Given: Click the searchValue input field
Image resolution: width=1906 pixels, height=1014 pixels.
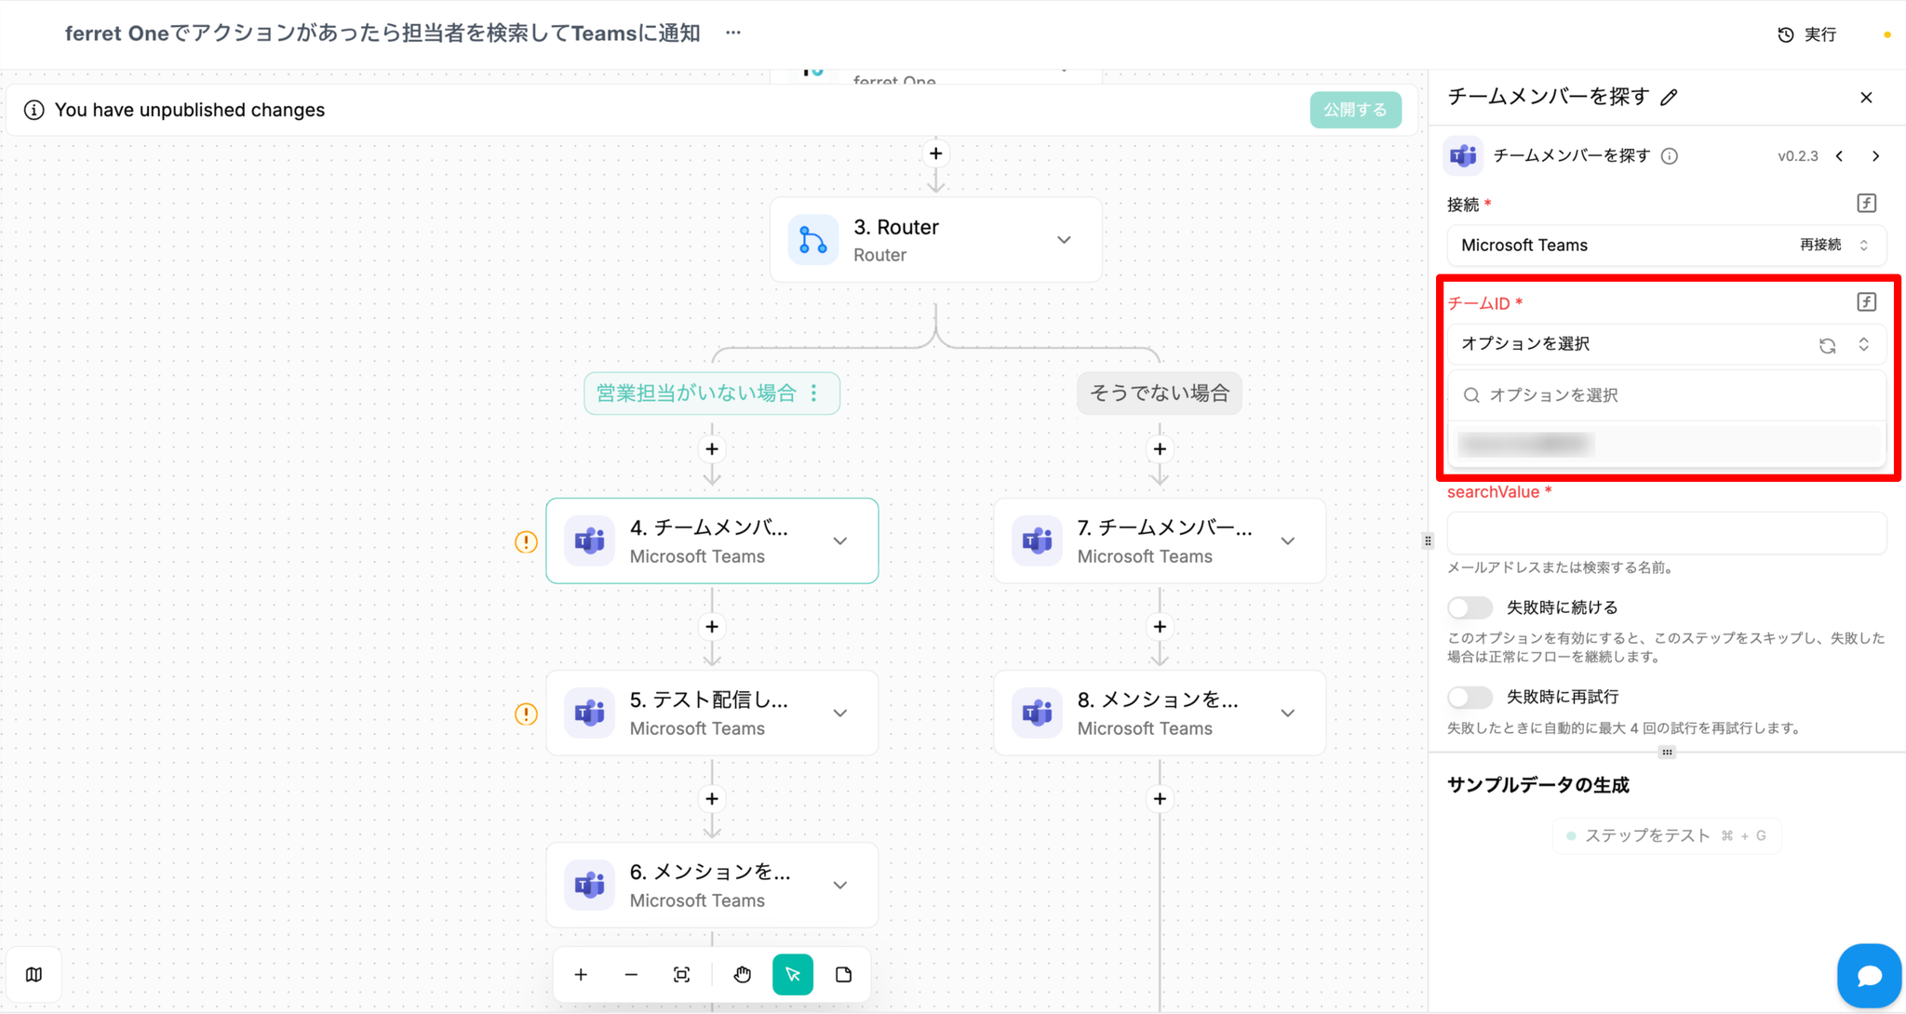Looking at the screenshot, I should [1666, 533].
